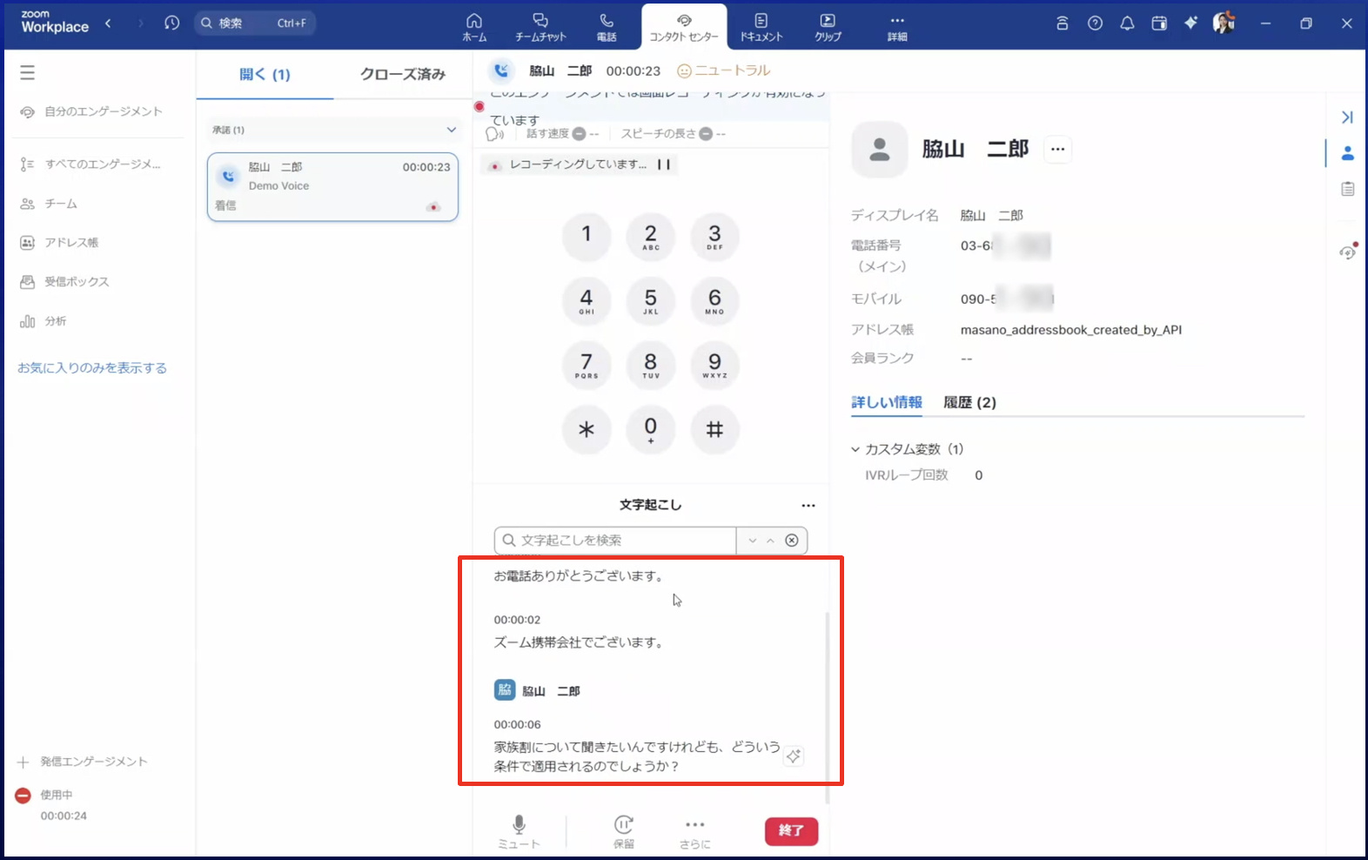Put the call on 保留 hold
The height and width of the screenshot is (860, 1368).
coord(624,832)
